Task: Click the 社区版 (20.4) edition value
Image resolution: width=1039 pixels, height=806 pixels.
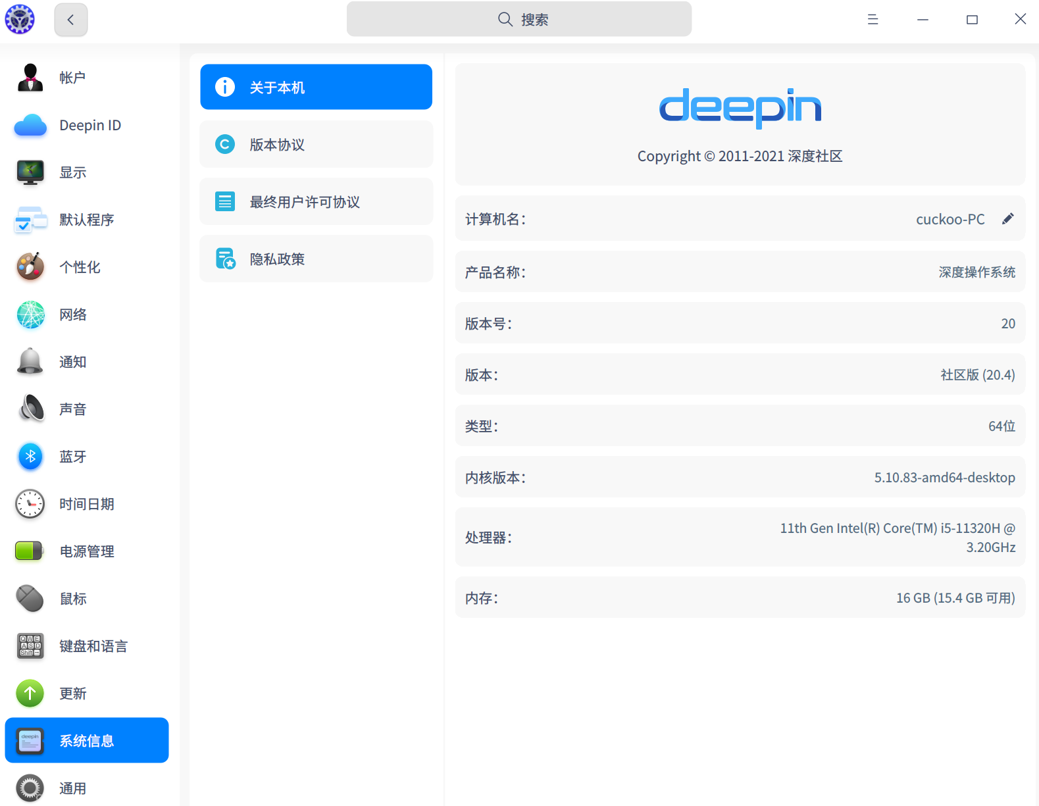Action: point(978,375)
